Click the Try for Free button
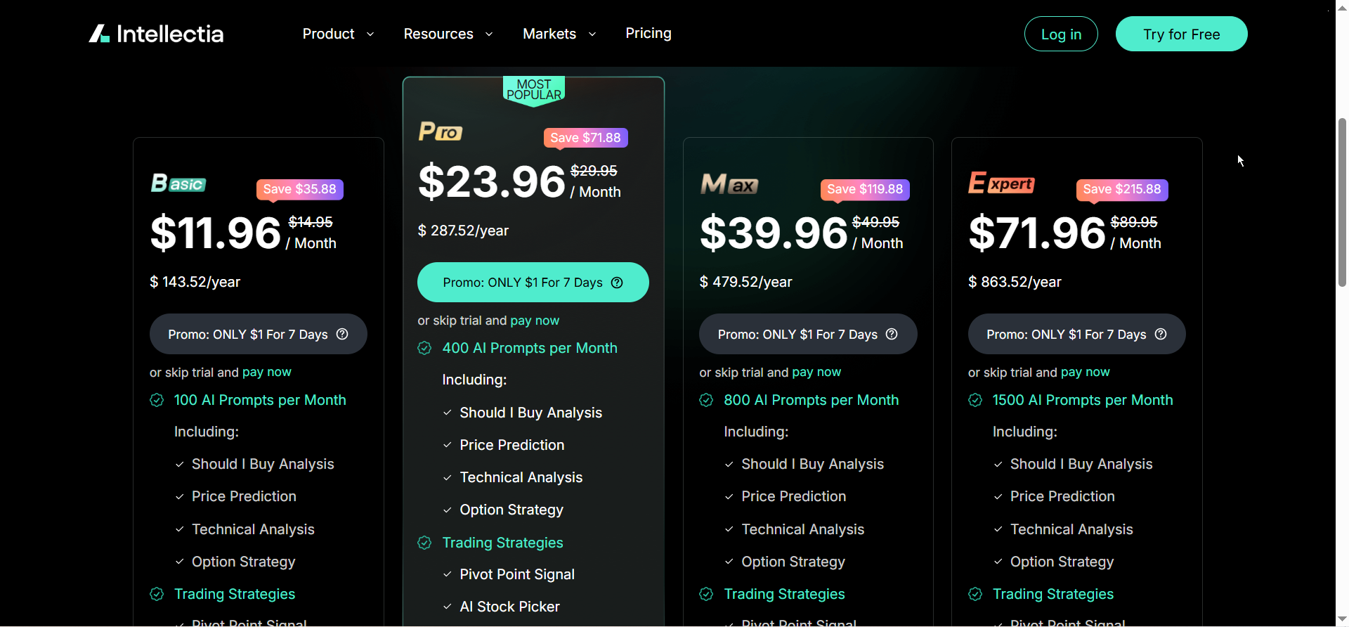 (x=1181, y=34)
